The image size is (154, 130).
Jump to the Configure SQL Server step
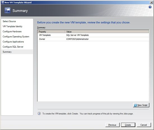[13, 47]
